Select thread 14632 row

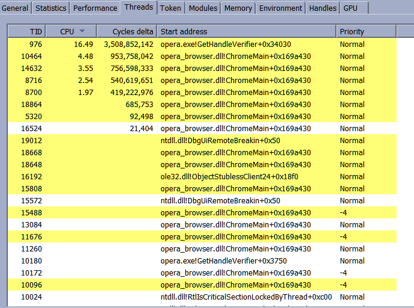202,69
